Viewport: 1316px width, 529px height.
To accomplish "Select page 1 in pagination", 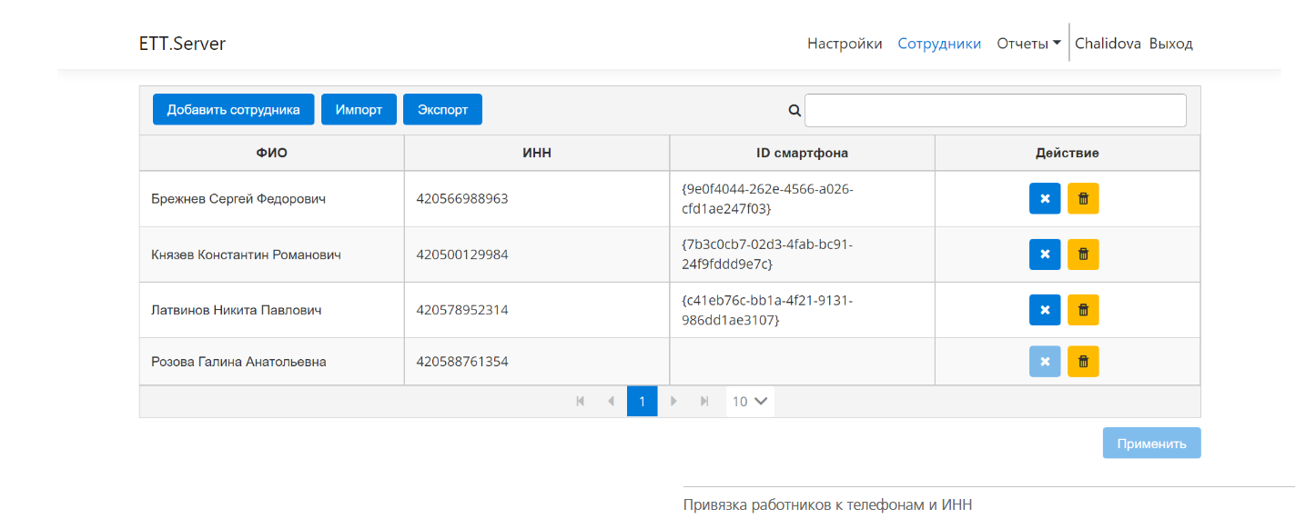I will [642, 401].
